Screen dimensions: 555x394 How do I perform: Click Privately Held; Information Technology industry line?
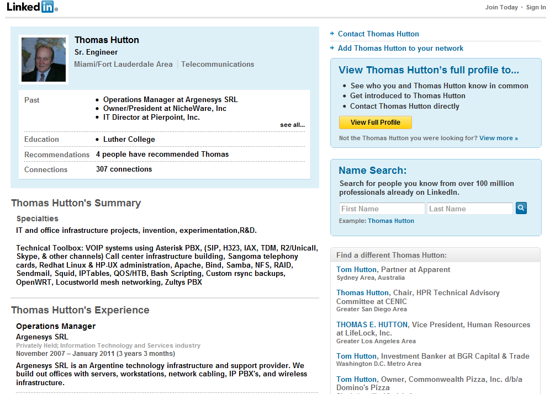tap(108, 345)
